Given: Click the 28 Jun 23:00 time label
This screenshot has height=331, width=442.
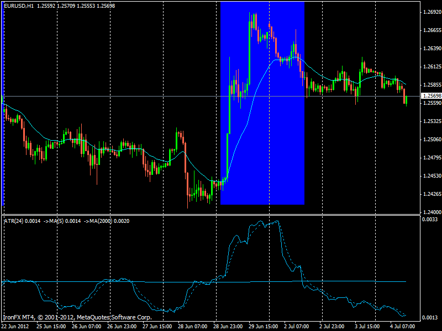Looking at the screenshot, I should coord(229,326).
